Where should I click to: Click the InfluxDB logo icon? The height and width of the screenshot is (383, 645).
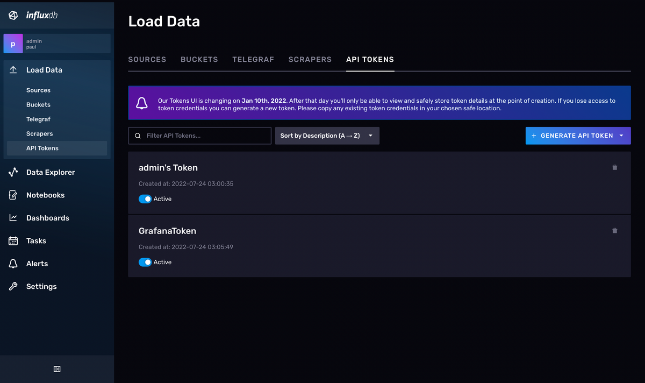coord(13,16)
